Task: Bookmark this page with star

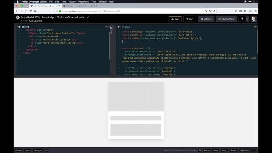Action: [x=214, y=11]
